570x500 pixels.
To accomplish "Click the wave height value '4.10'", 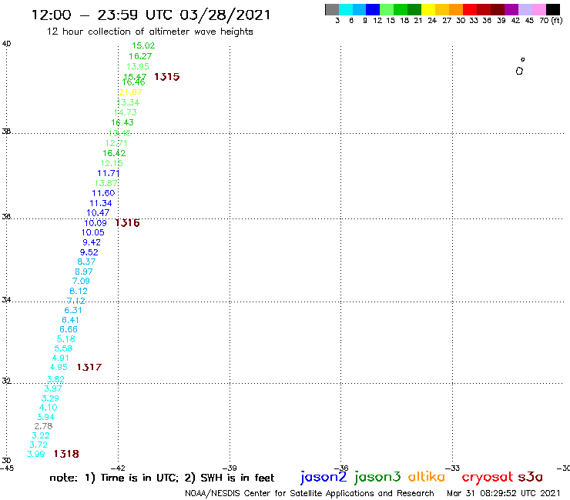I will point(49,408).
